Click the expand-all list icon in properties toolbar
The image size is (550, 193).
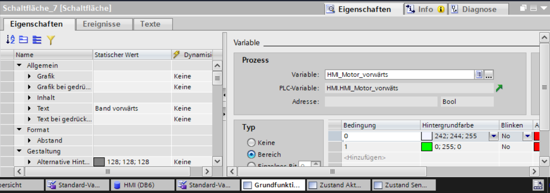37,40
